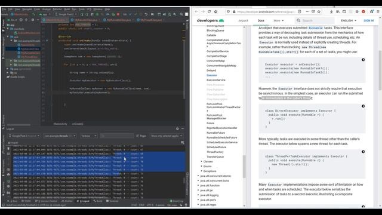Click the Logcat clear (trash) icon
Screen dimensions: 382x215
pyautogui.click(x=8, y=148)
